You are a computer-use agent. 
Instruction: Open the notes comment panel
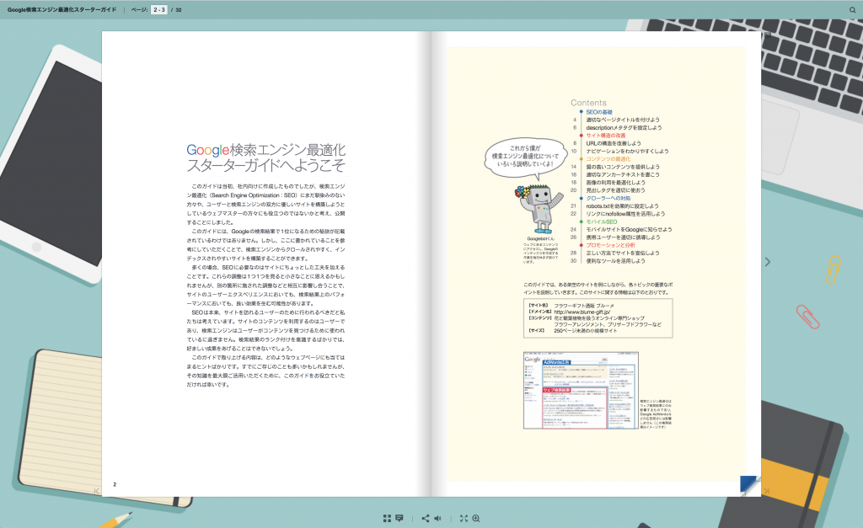pos(399,518)
